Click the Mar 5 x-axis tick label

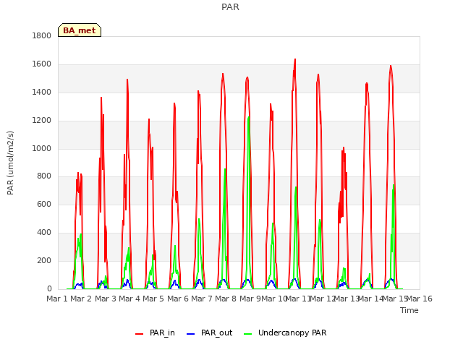click(x=153, y=299)
